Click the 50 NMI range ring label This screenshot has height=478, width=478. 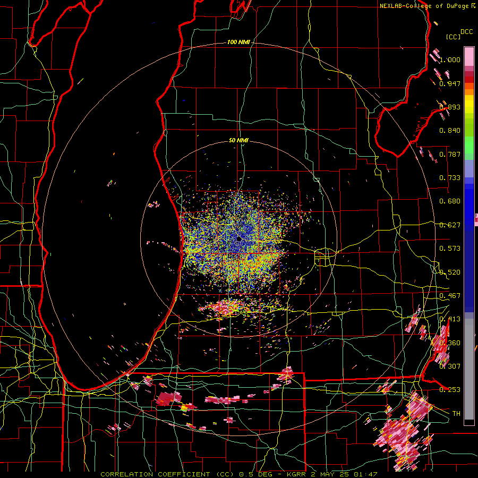[238, 140]
